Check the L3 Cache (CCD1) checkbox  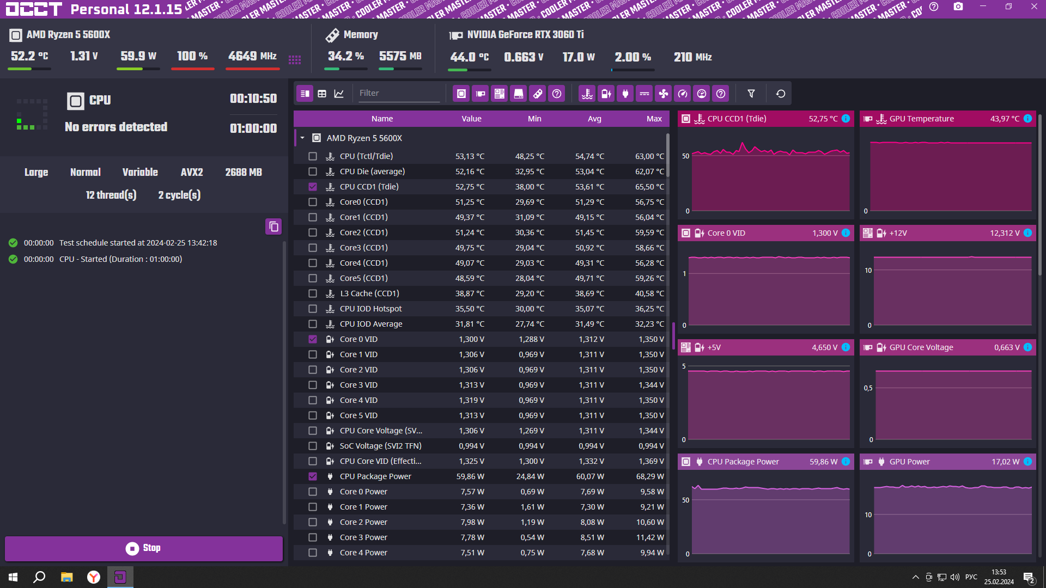click(x=313, y=293)
